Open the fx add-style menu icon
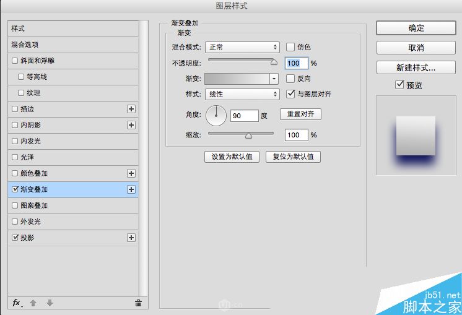Screen dimensions: 462x315 point(17,303)
